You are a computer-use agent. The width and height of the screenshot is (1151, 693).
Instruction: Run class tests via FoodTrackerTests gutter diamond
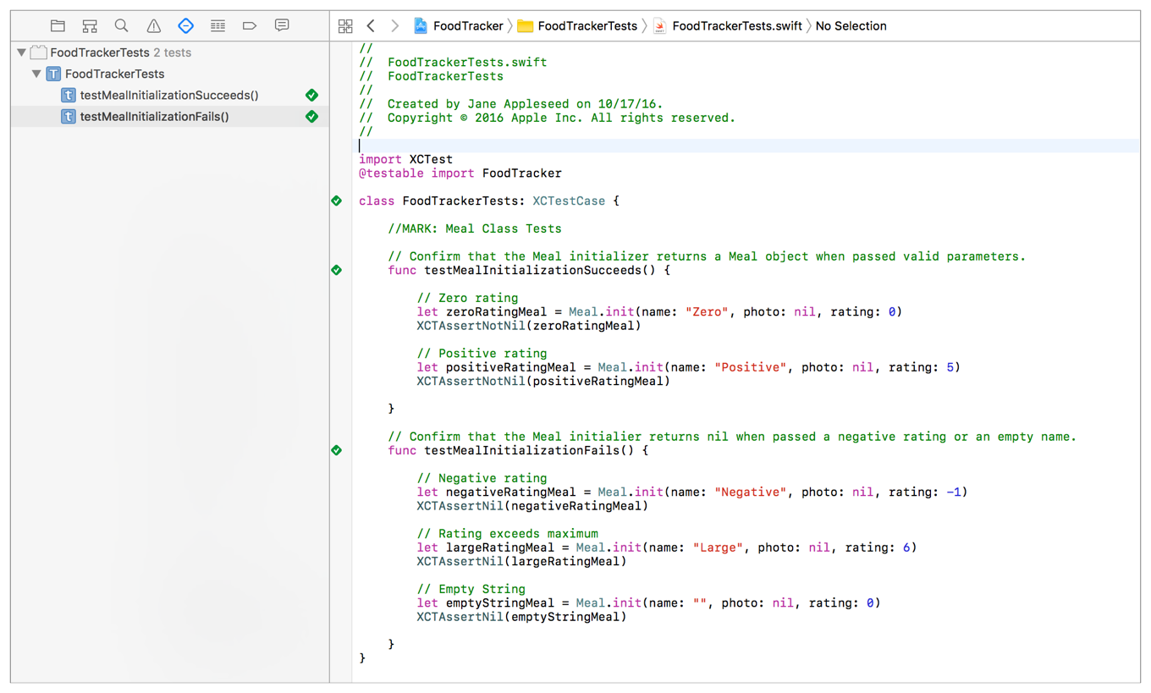pyautogui.click(x=337, y=201)
